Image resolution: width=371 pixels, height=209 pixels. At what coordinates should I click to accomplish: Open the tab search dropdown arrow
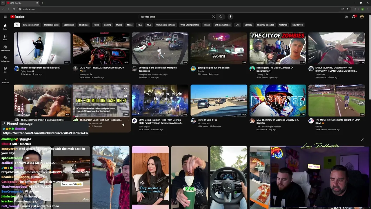pyautogui.click(x=3, y=3)
